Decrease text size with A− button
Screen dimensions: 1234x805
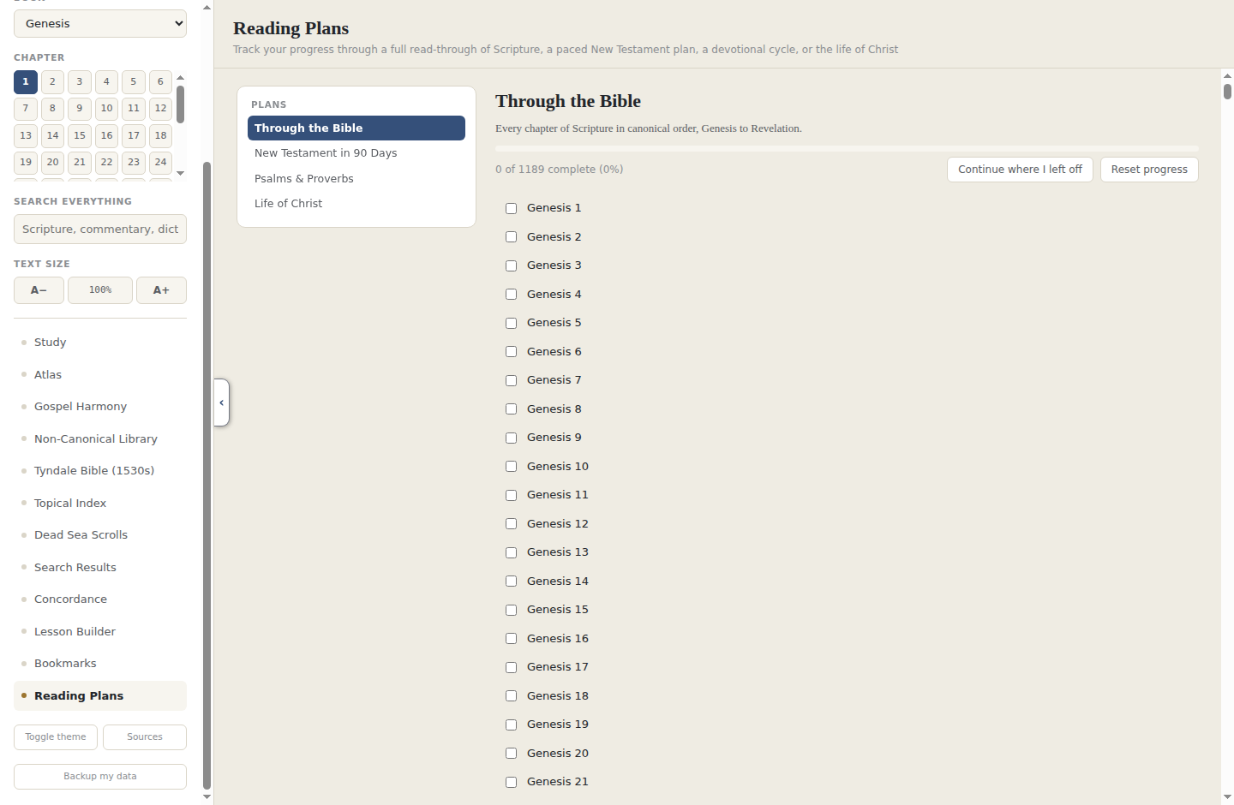pyautogui.click(x=39, y=290)
